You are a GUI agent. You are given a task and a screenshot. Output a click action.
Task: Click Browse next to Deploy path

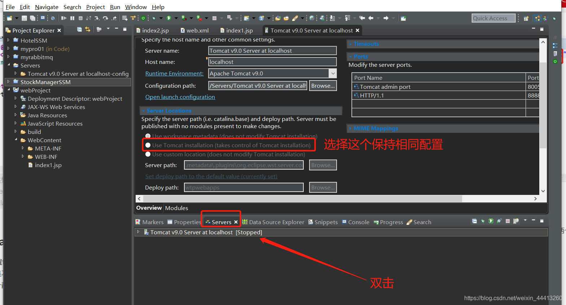point(323,187)
